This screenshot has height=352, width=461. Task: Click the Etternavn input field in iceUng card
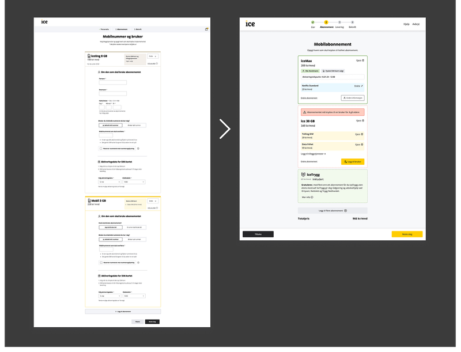pyautogui.click(x=112, y=93)
